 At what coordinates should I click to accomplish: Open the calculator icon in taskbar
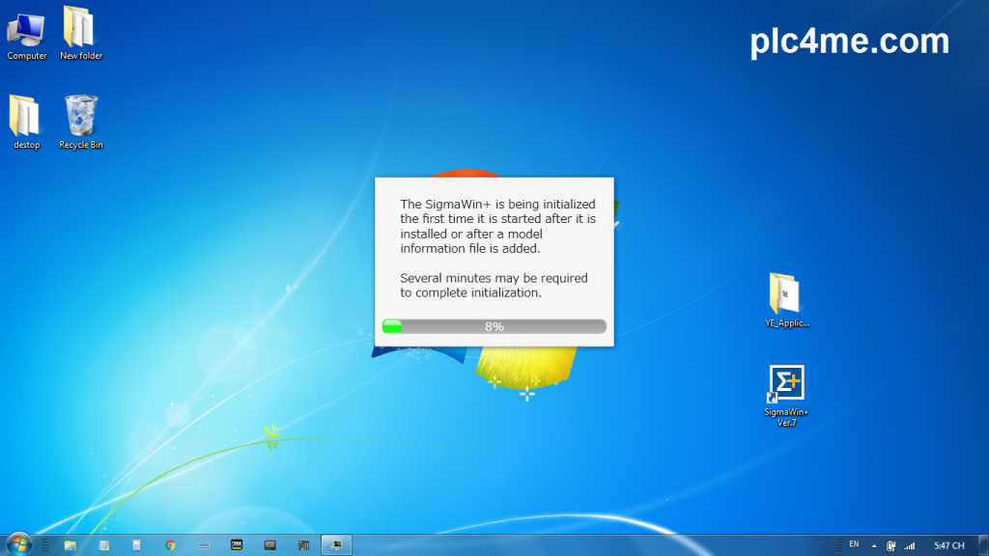tap(137, 545)
